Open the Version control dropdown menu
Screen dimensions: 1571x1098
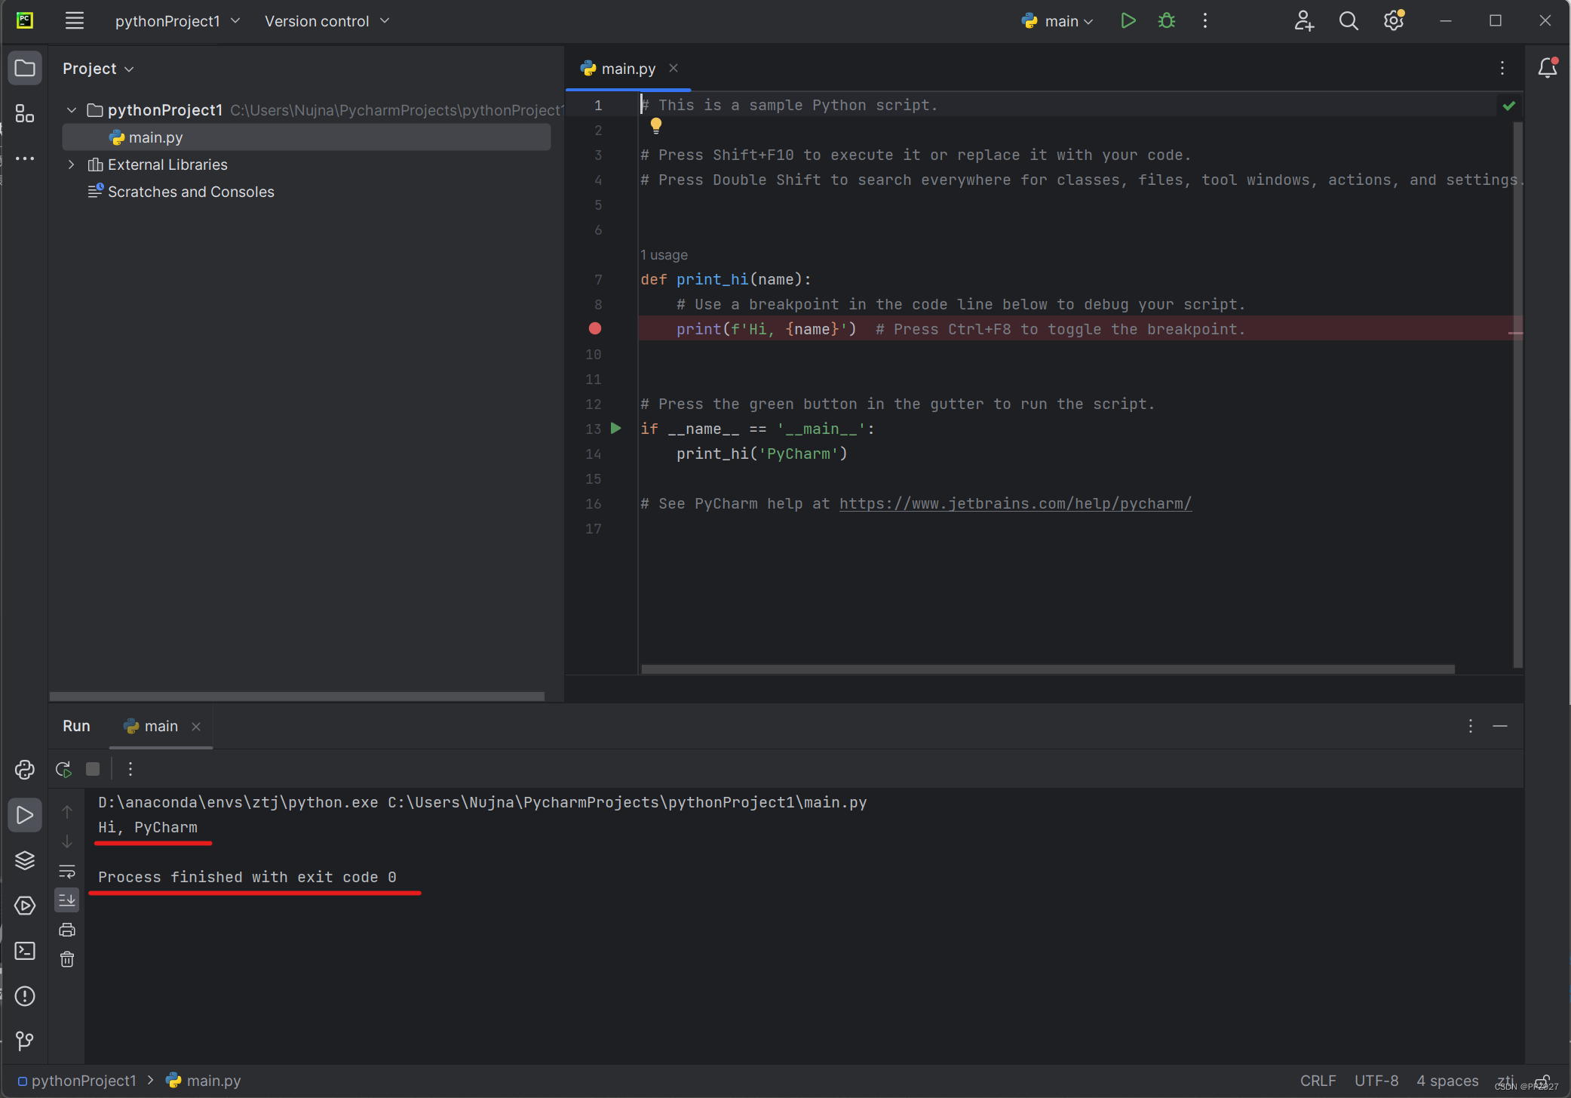[327, 21]
